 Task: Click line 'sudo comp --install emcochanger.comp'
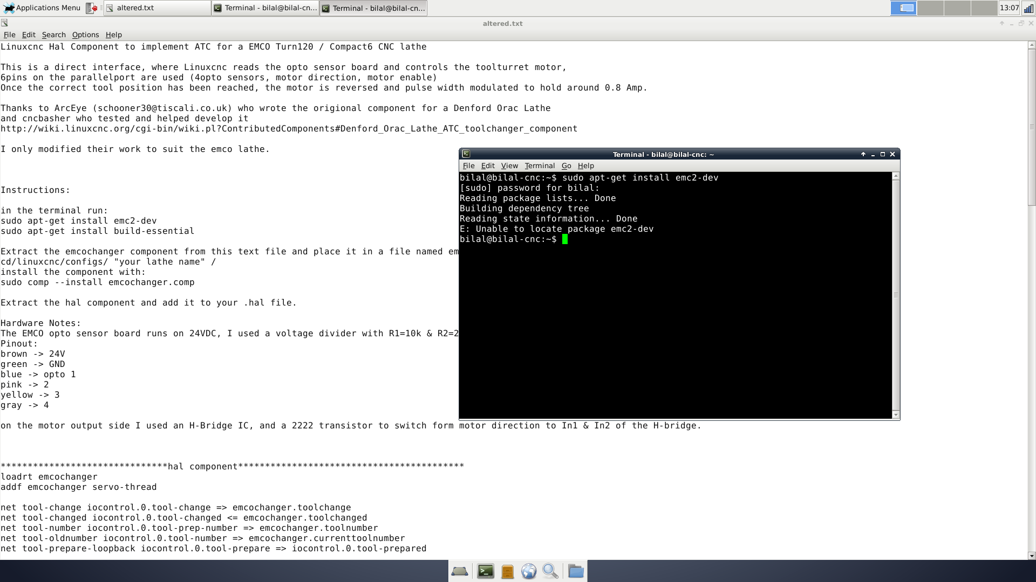pos(98,282)
